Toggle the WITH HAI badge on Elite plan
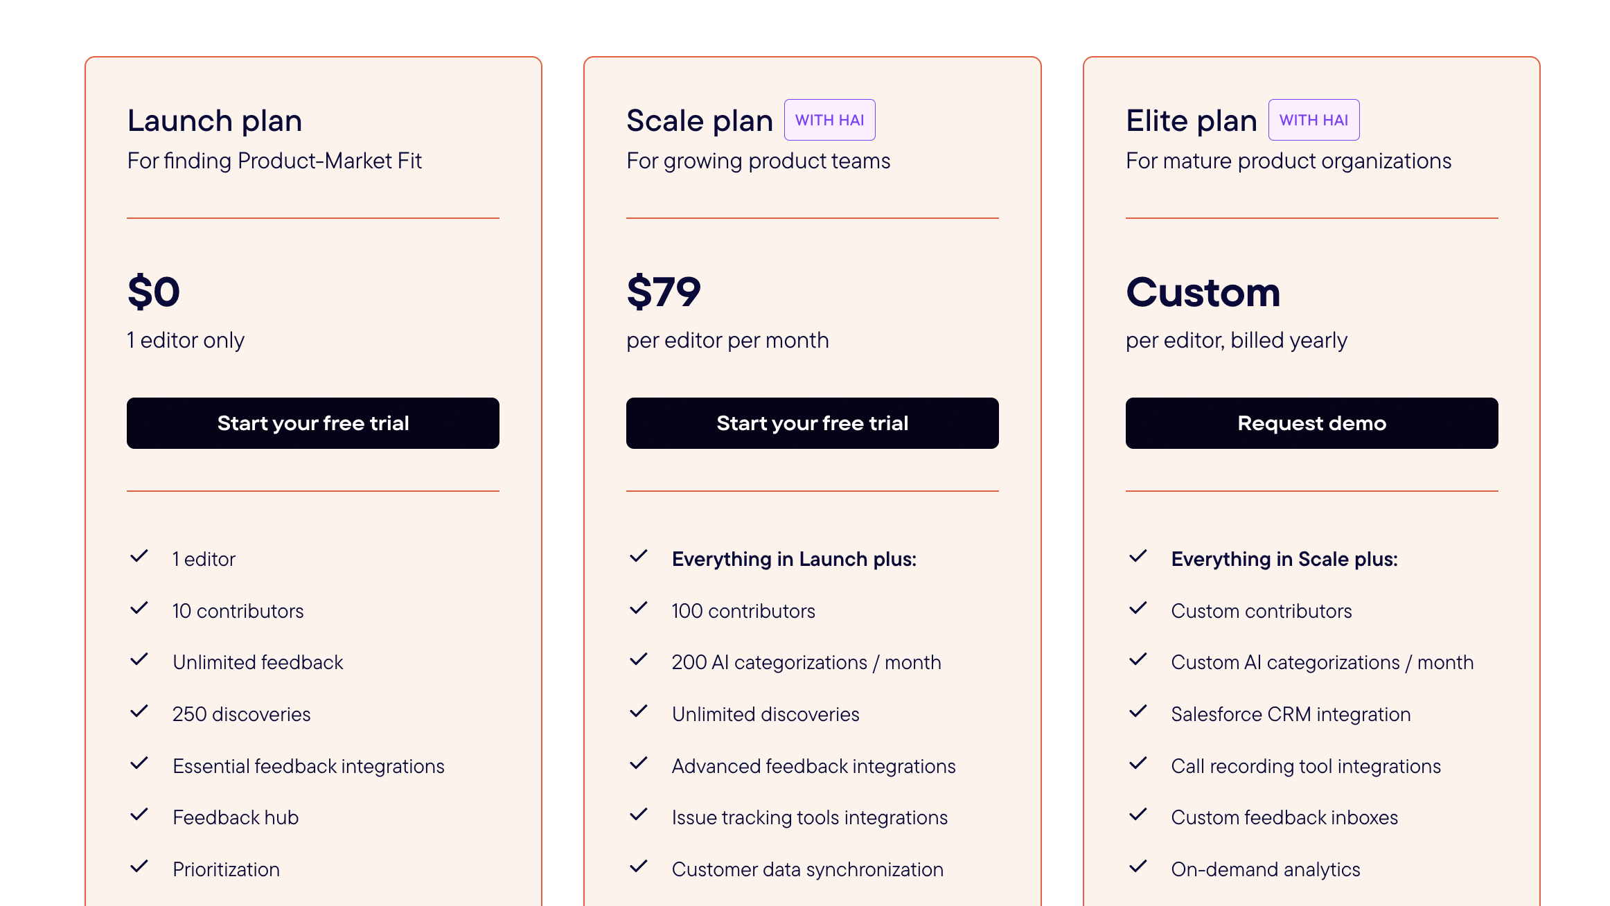Viewport: 1610px width, 906px height. click(1314, 119)
